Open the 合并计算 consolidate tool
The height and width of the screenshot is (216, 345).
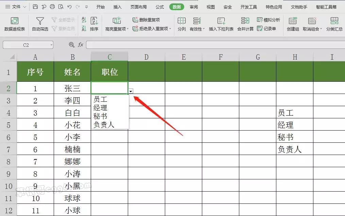[x=245, y=24]
